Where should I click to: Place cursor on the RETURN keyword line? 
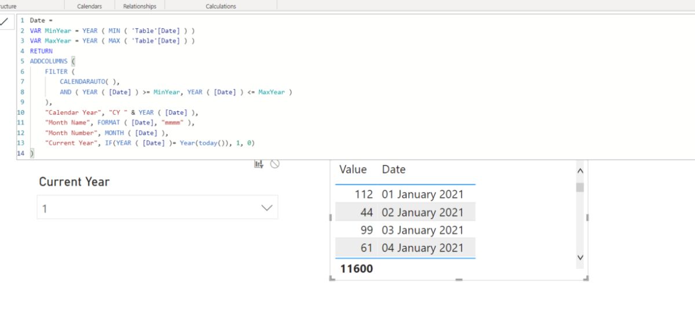41,51
